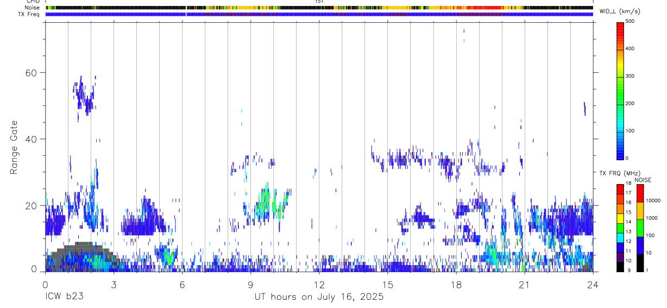This screenshot has width=667, height=308.
Task: Click the '300' label on width scale
Action: point(630,76)
